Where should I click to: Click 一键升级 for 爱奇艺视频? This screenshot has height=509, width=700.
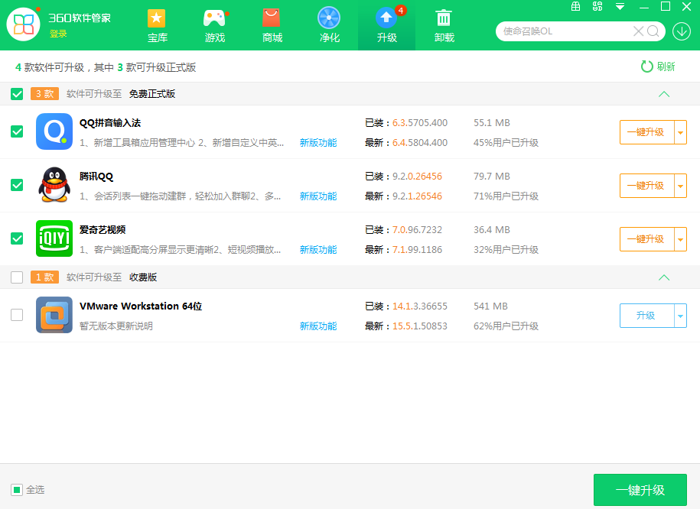click(646, 239)
